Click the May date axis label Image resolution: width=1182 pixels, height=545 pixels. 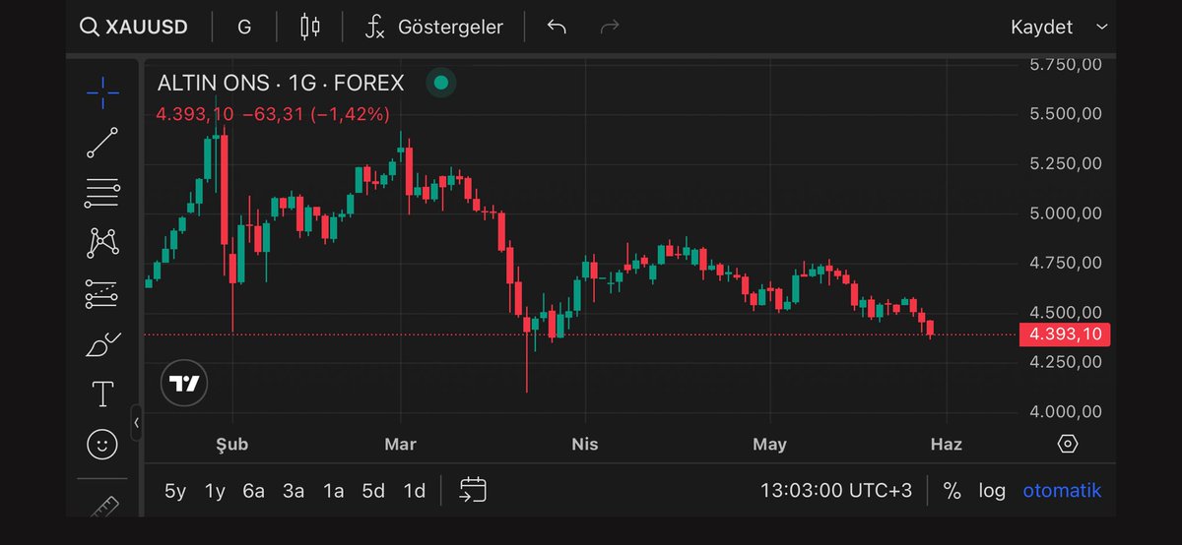[x=769, y=444]
